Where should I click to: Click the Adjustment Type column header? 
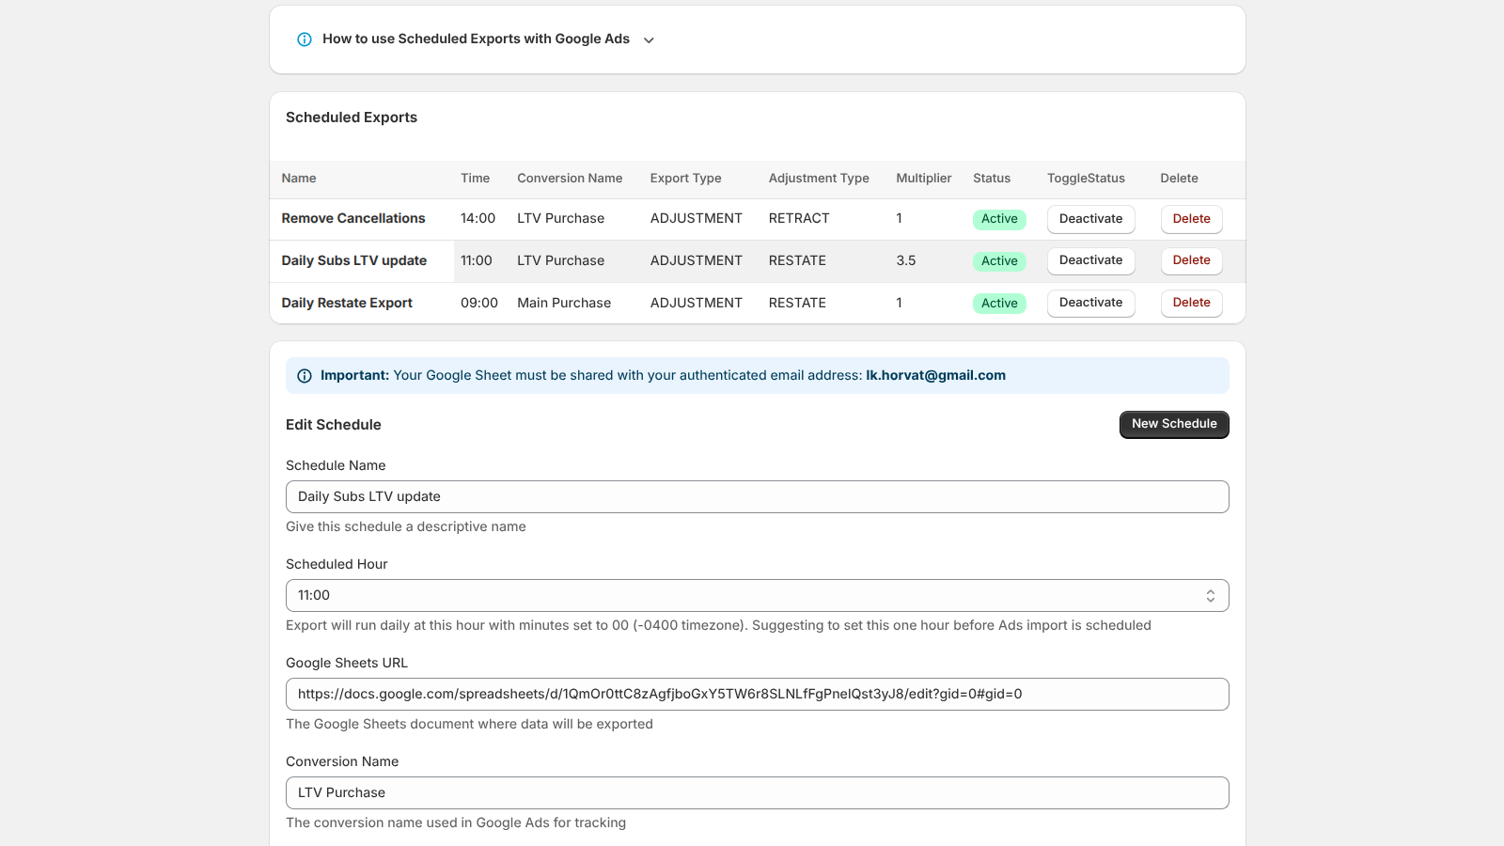click(x=818, y=178)
